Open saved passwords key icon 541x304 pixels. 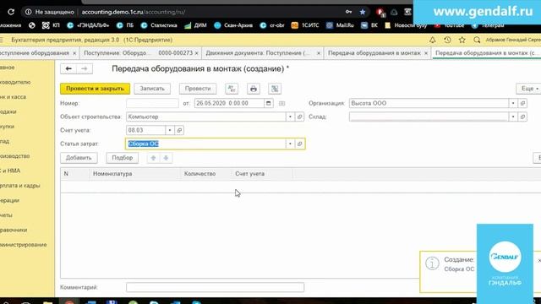click(x=348, y=12)
